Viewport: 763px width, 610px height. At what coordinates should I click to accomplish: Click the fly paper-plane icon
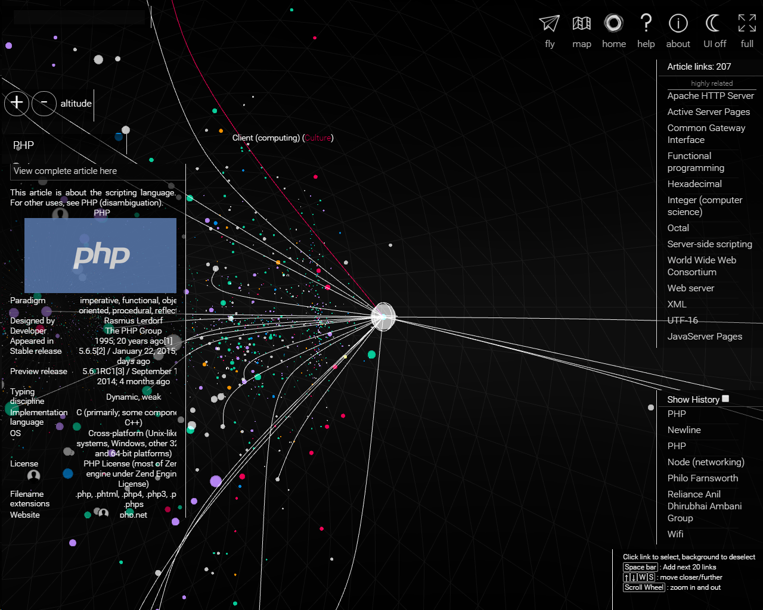coord(550,23)
